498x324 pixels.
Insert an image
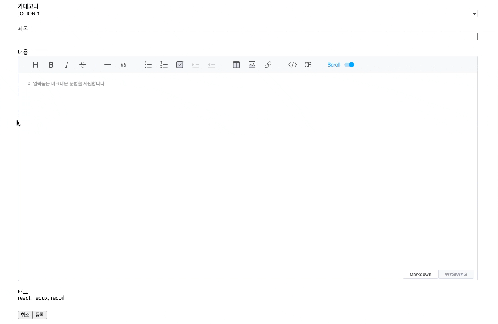[252, 64]
